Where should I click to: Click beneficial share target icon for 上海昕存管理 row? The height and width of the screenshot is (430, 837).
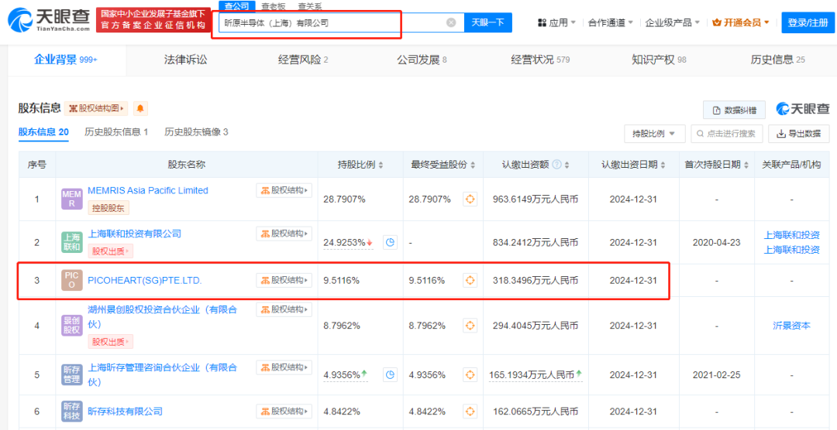tap(470, 374)
